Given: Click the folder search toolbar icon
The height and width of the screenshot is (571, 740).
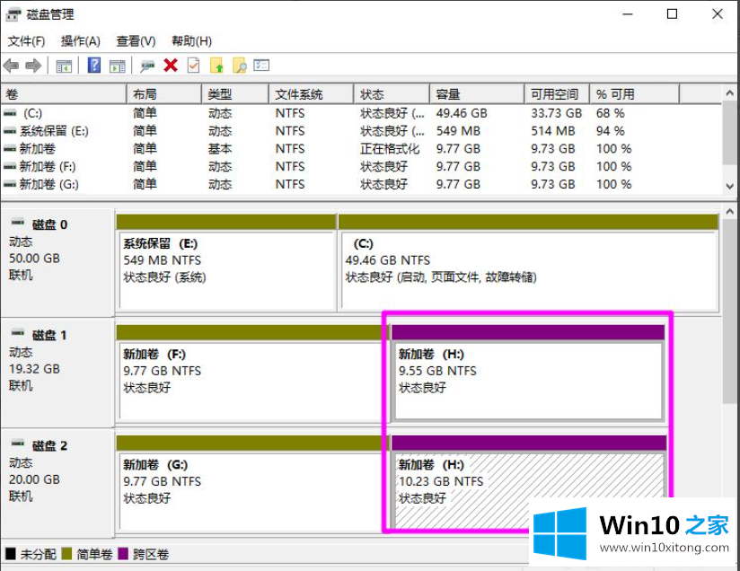Looking at the screenshot, I should click(240, 66).
